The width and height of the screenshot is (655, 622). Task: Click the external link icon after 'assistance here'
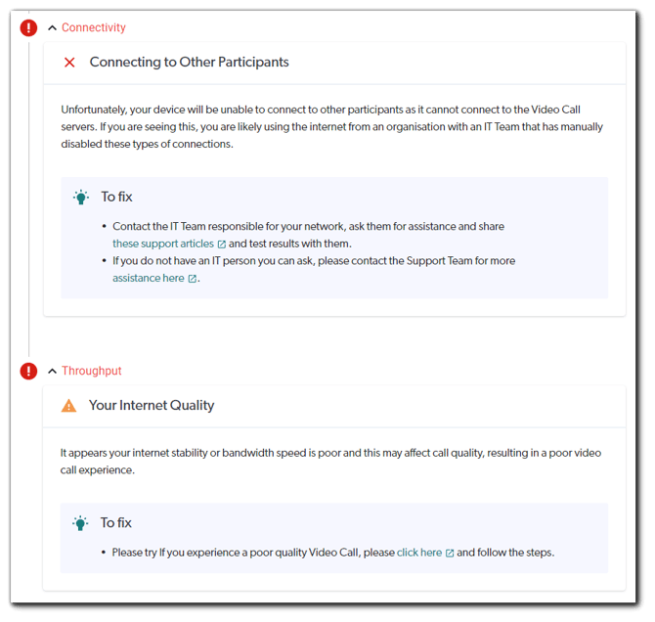tap(193, 279)
